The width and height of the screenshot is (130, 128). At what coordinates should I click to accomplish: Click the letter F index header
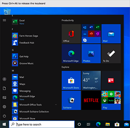(12, 29)
